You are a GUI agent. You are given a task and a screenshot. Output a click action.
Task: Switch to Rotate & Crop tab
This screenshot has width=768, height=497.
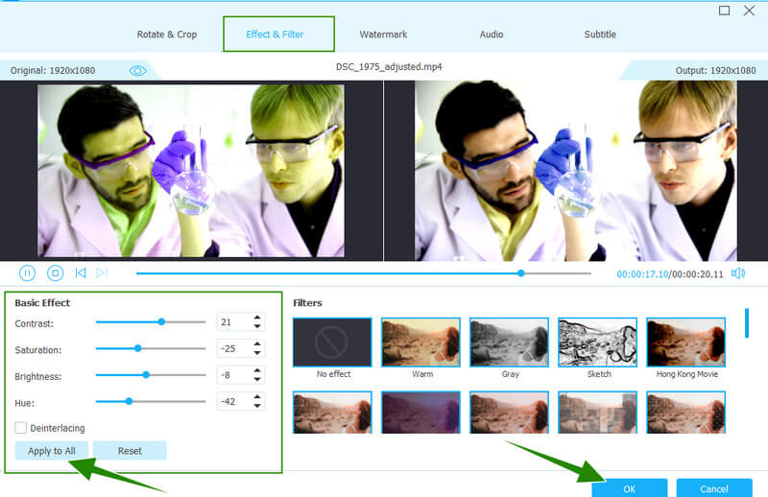(x=167, y=35)
